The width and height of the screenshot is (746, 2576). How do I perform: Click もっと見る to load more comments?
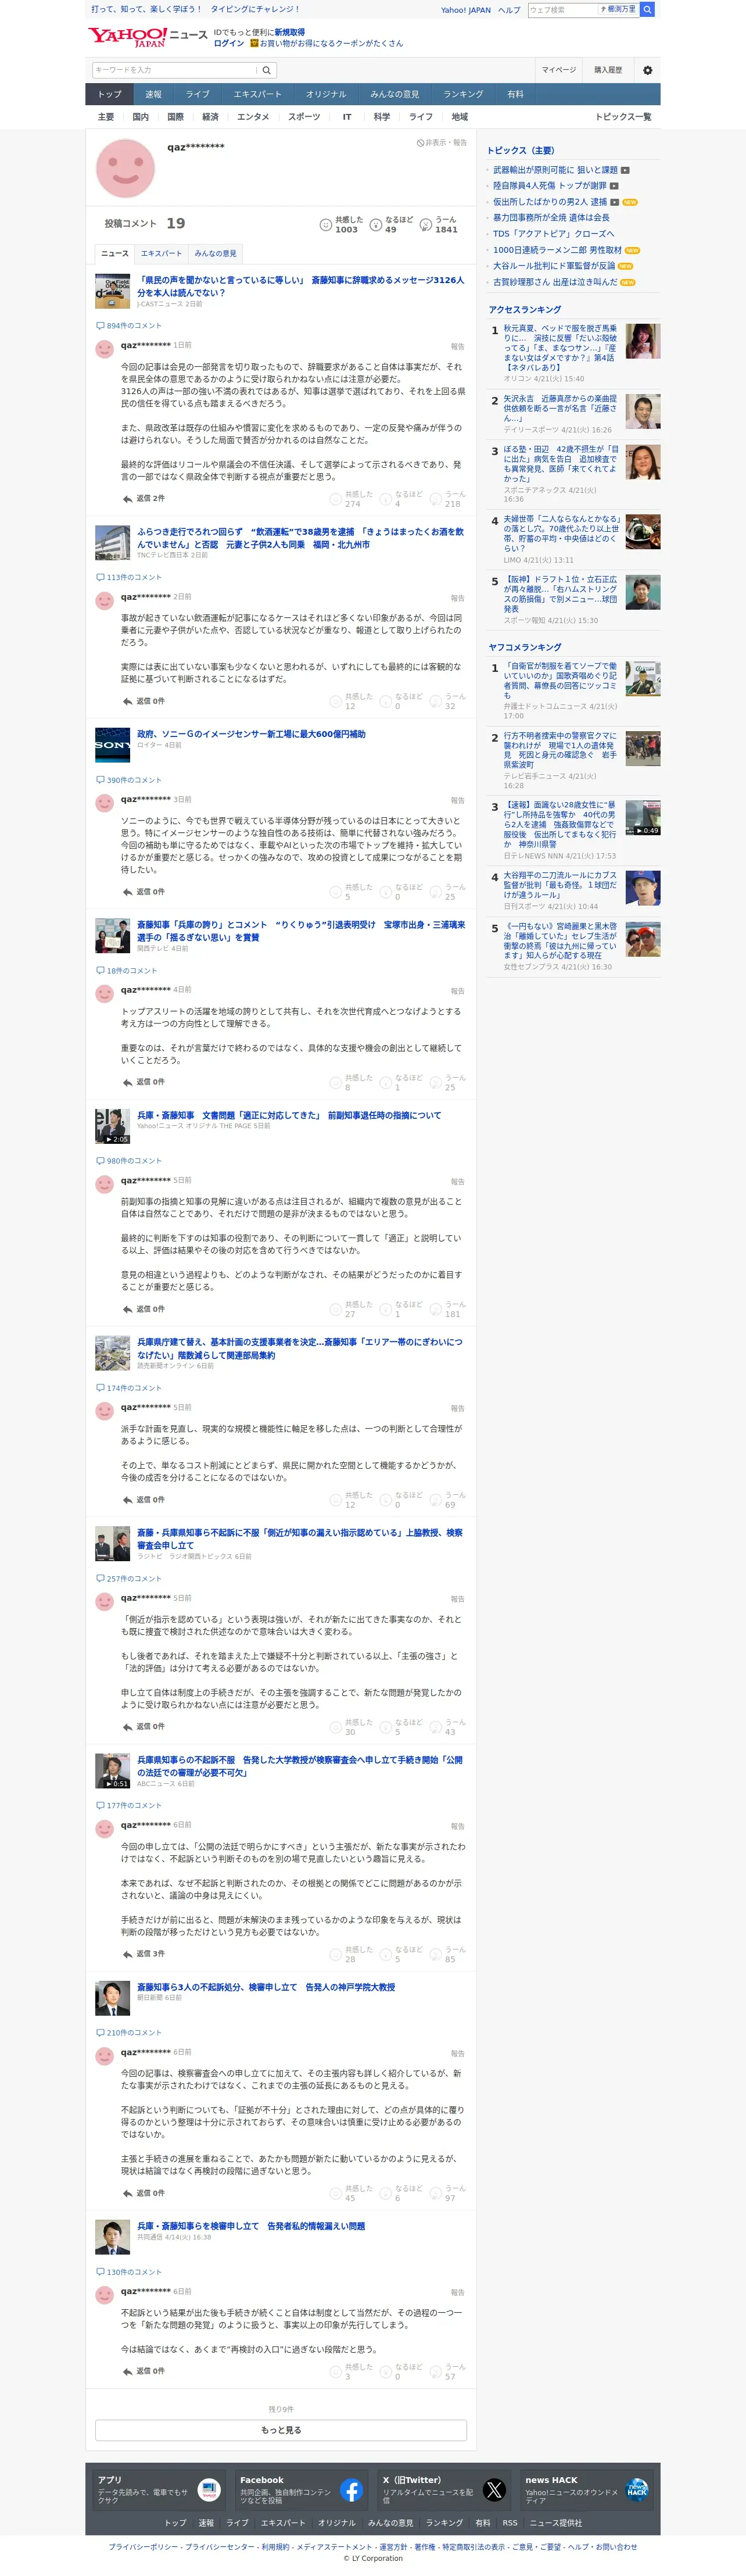281,2430
